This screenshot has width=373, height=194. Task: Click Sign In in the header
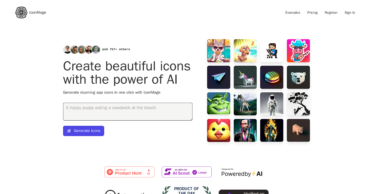[350, 13]
